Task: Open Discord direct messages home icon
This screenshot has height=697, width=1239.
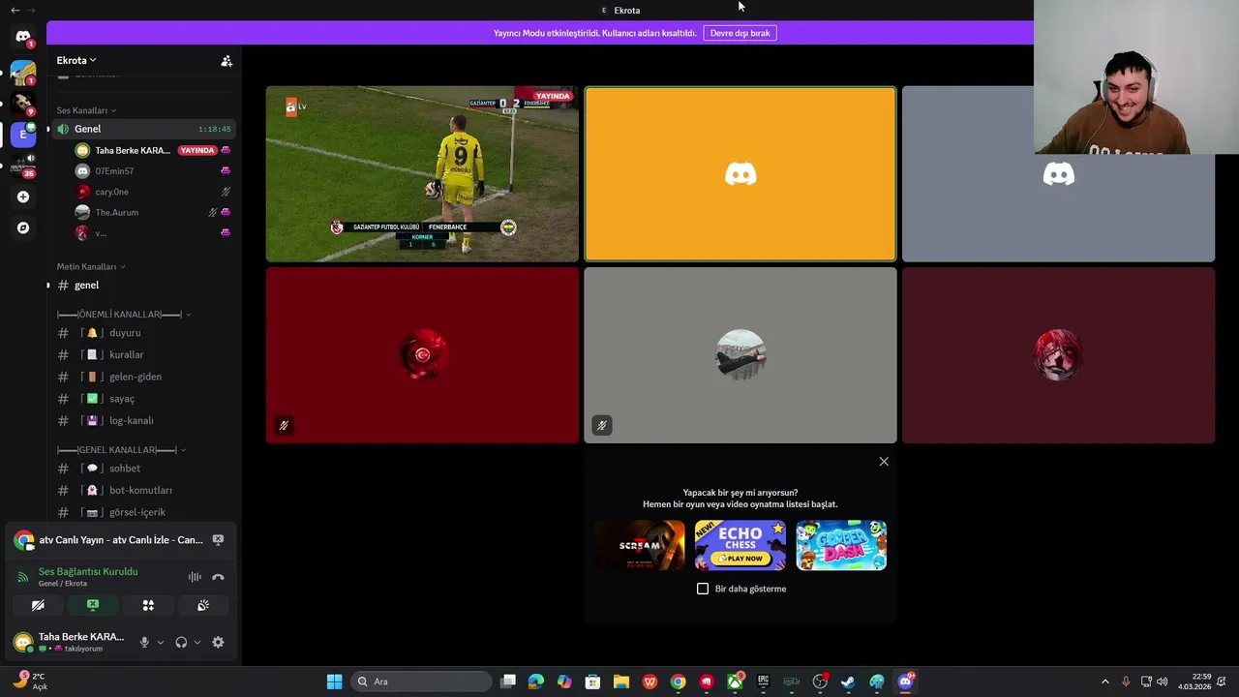Action: tap(23, 37)
